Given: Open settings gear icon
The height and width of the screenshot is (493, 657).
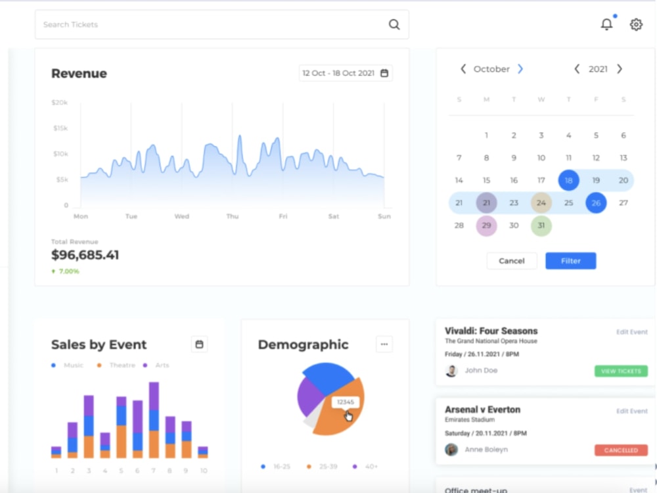Looking at the screenshot, I should (636, 24).
